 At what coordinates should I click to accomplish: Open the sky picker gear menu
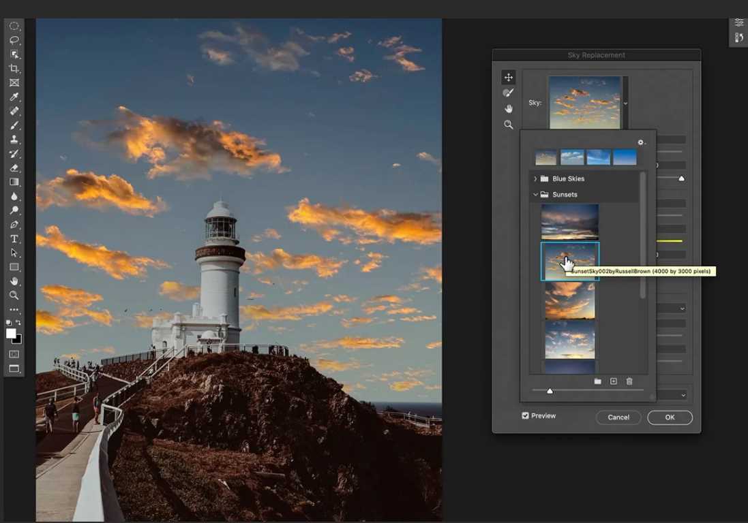pos(641,142)
